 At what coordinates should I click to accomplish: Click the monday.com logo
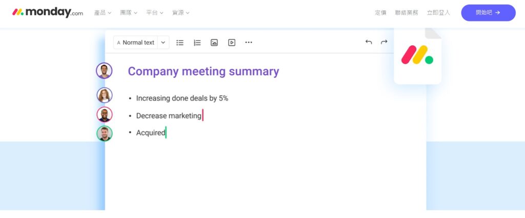48,12
